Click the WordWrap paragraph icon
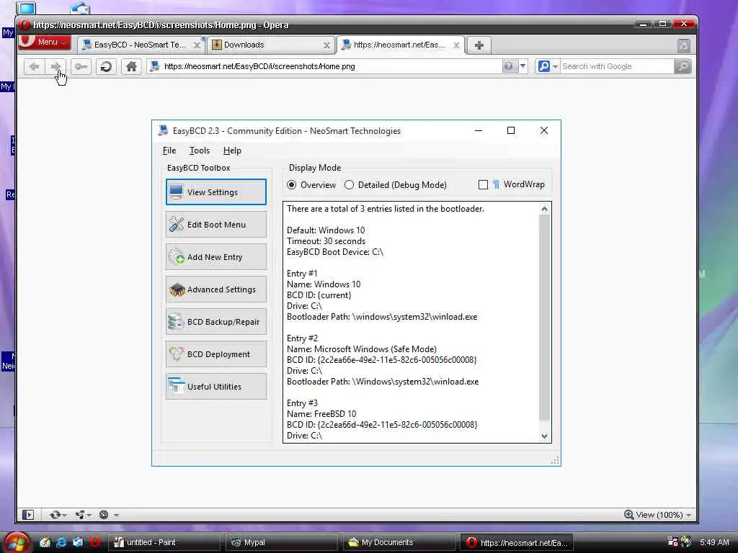Viewport: 738px width, 553px height. (496, 184)
